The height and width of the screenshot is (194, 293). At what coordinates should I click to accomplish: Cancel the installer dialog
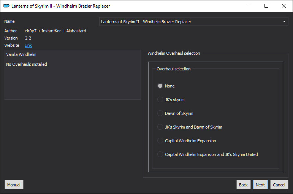click(279, 184)
